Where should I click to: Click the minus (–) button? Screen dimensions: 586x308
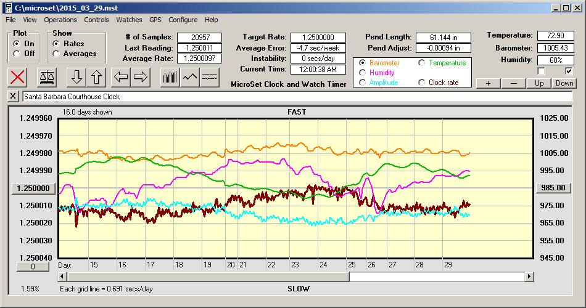click(513, 83)
